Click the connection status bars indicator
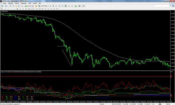175x105 pixels. click(x=160, y=104)
